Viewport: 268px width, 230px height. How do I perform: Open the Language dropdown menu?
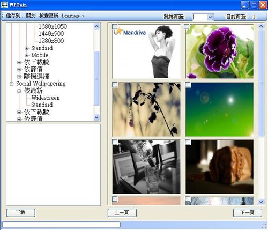point(73,16)
